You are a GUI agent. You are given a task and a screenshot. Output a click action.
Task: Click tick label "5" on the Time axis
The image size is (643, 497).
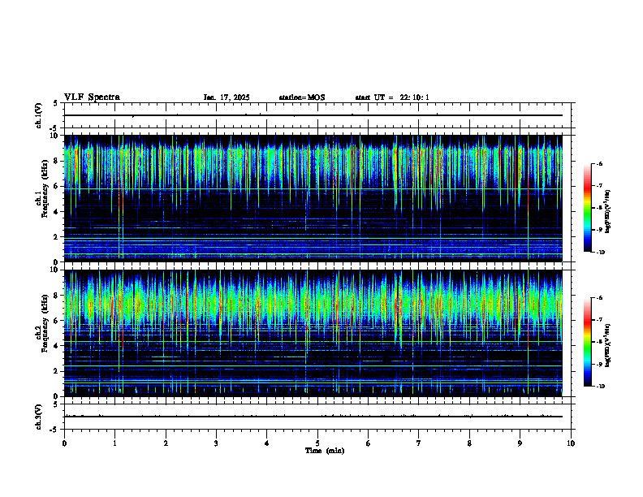pos(317,443)
